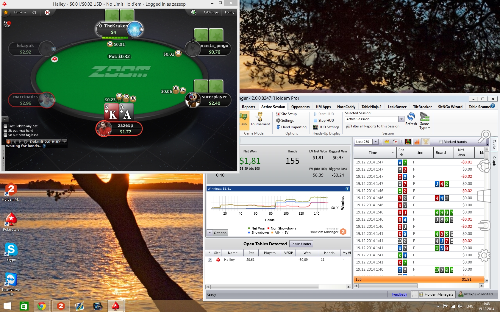The image size is (500, 312).
Task: Open Site Setup options
Action: tap(286, 114)
